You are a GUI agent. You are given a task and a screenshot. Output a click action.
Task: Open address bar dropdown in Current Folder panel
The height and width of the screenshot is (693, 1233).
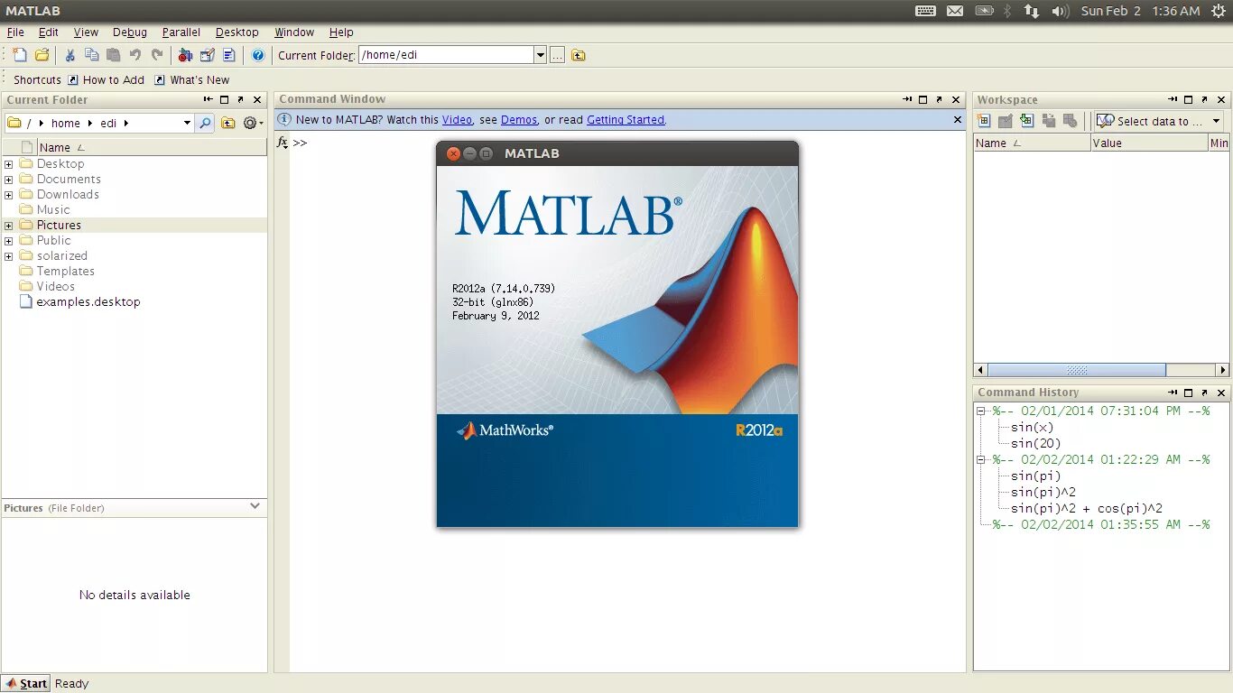pyautogui.click(x=187, y=123)
